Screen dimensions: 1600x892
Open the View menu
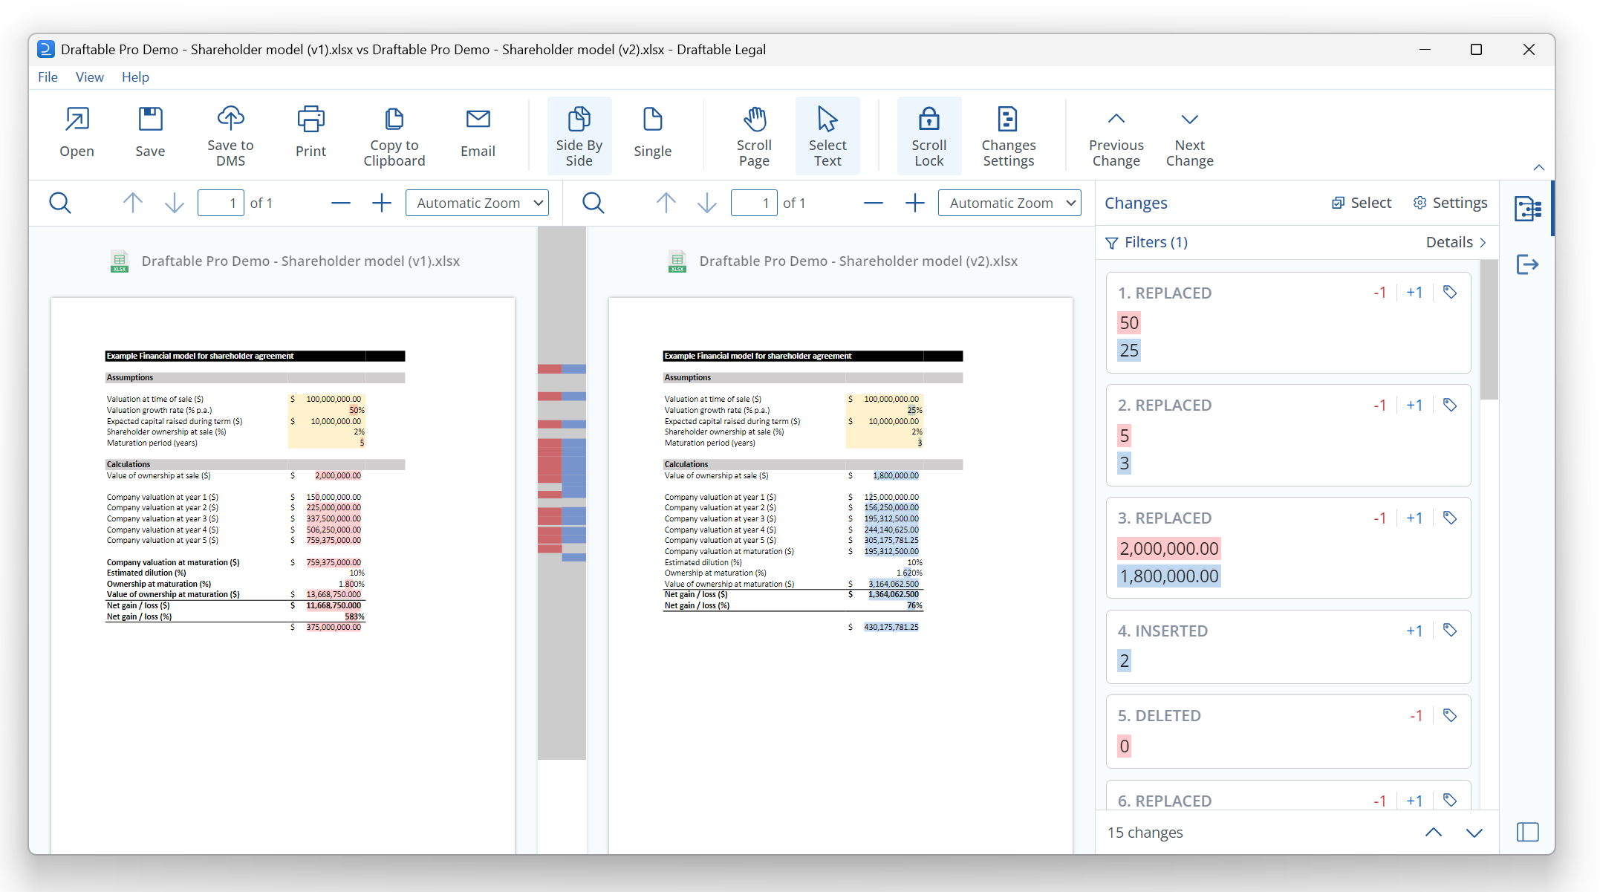pyautogui.click(x=89, y=77)
